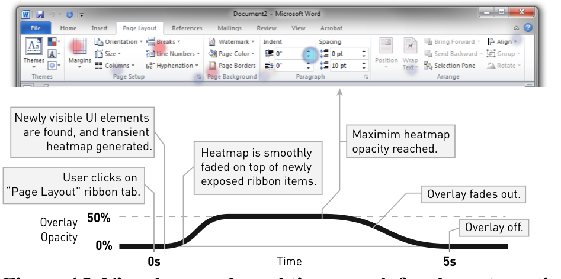Screen dimensions: 561x279
Task: Open the Line Numbers dropdown
Action: click(173, 54)
